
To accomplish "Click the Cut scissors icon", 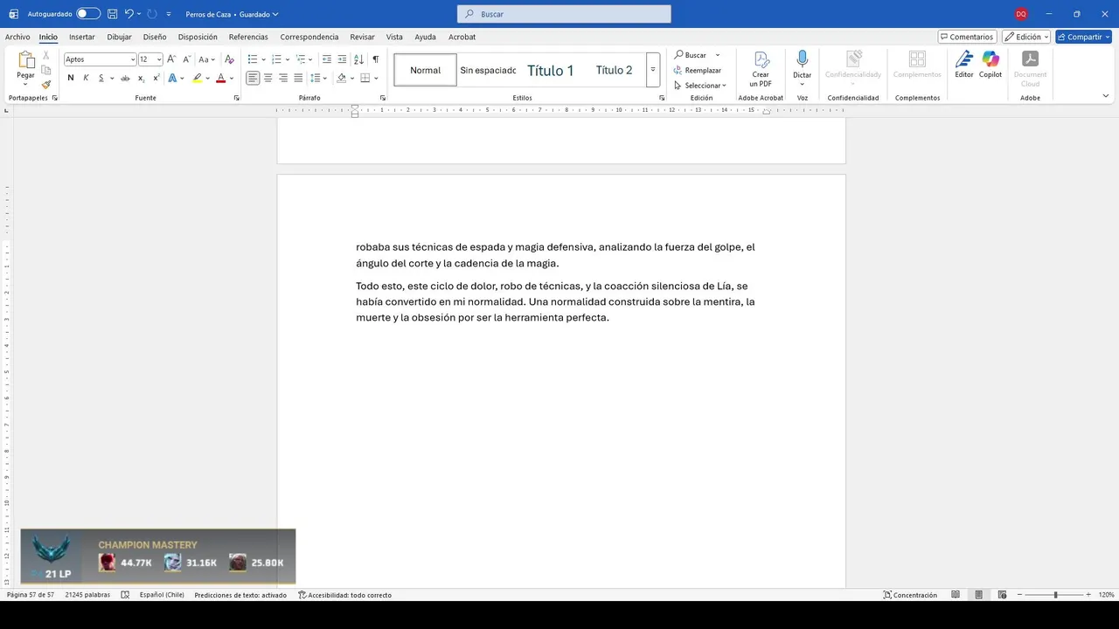I will click(x=46, y=57).
